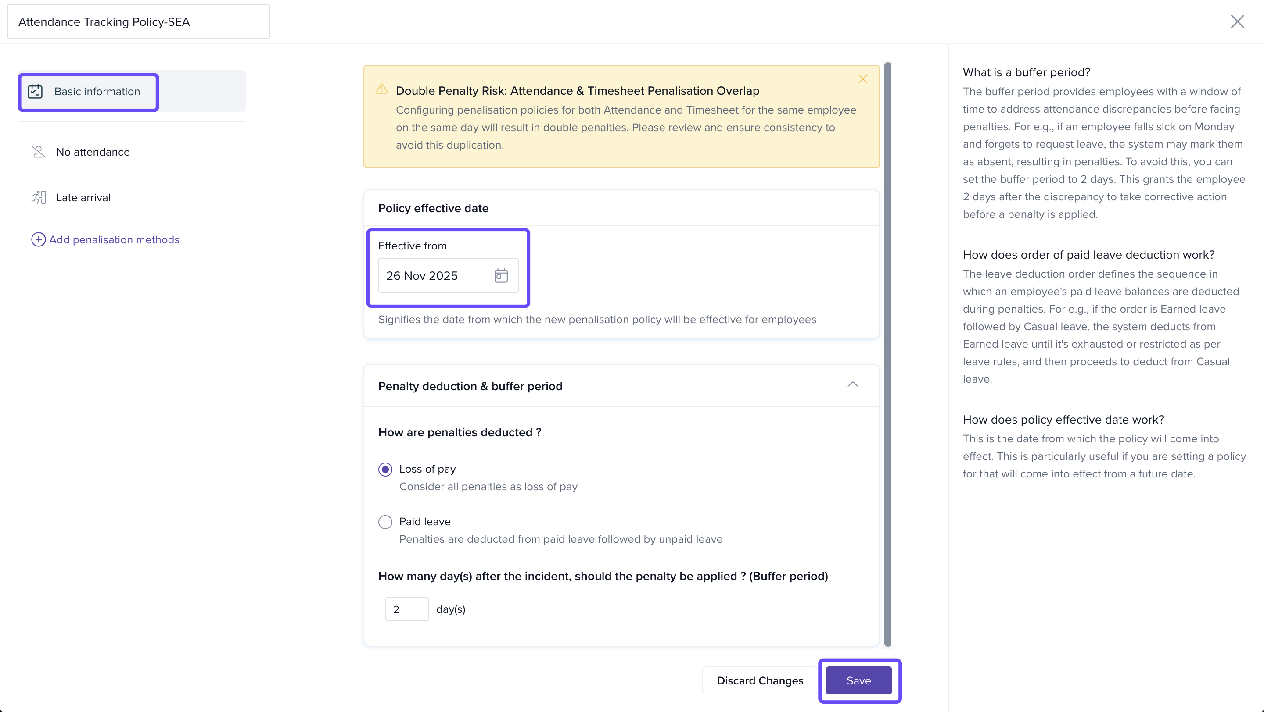Click the Late arrival running icon
The height and width of the screenshot is (712, 1264).
(39, 197)
